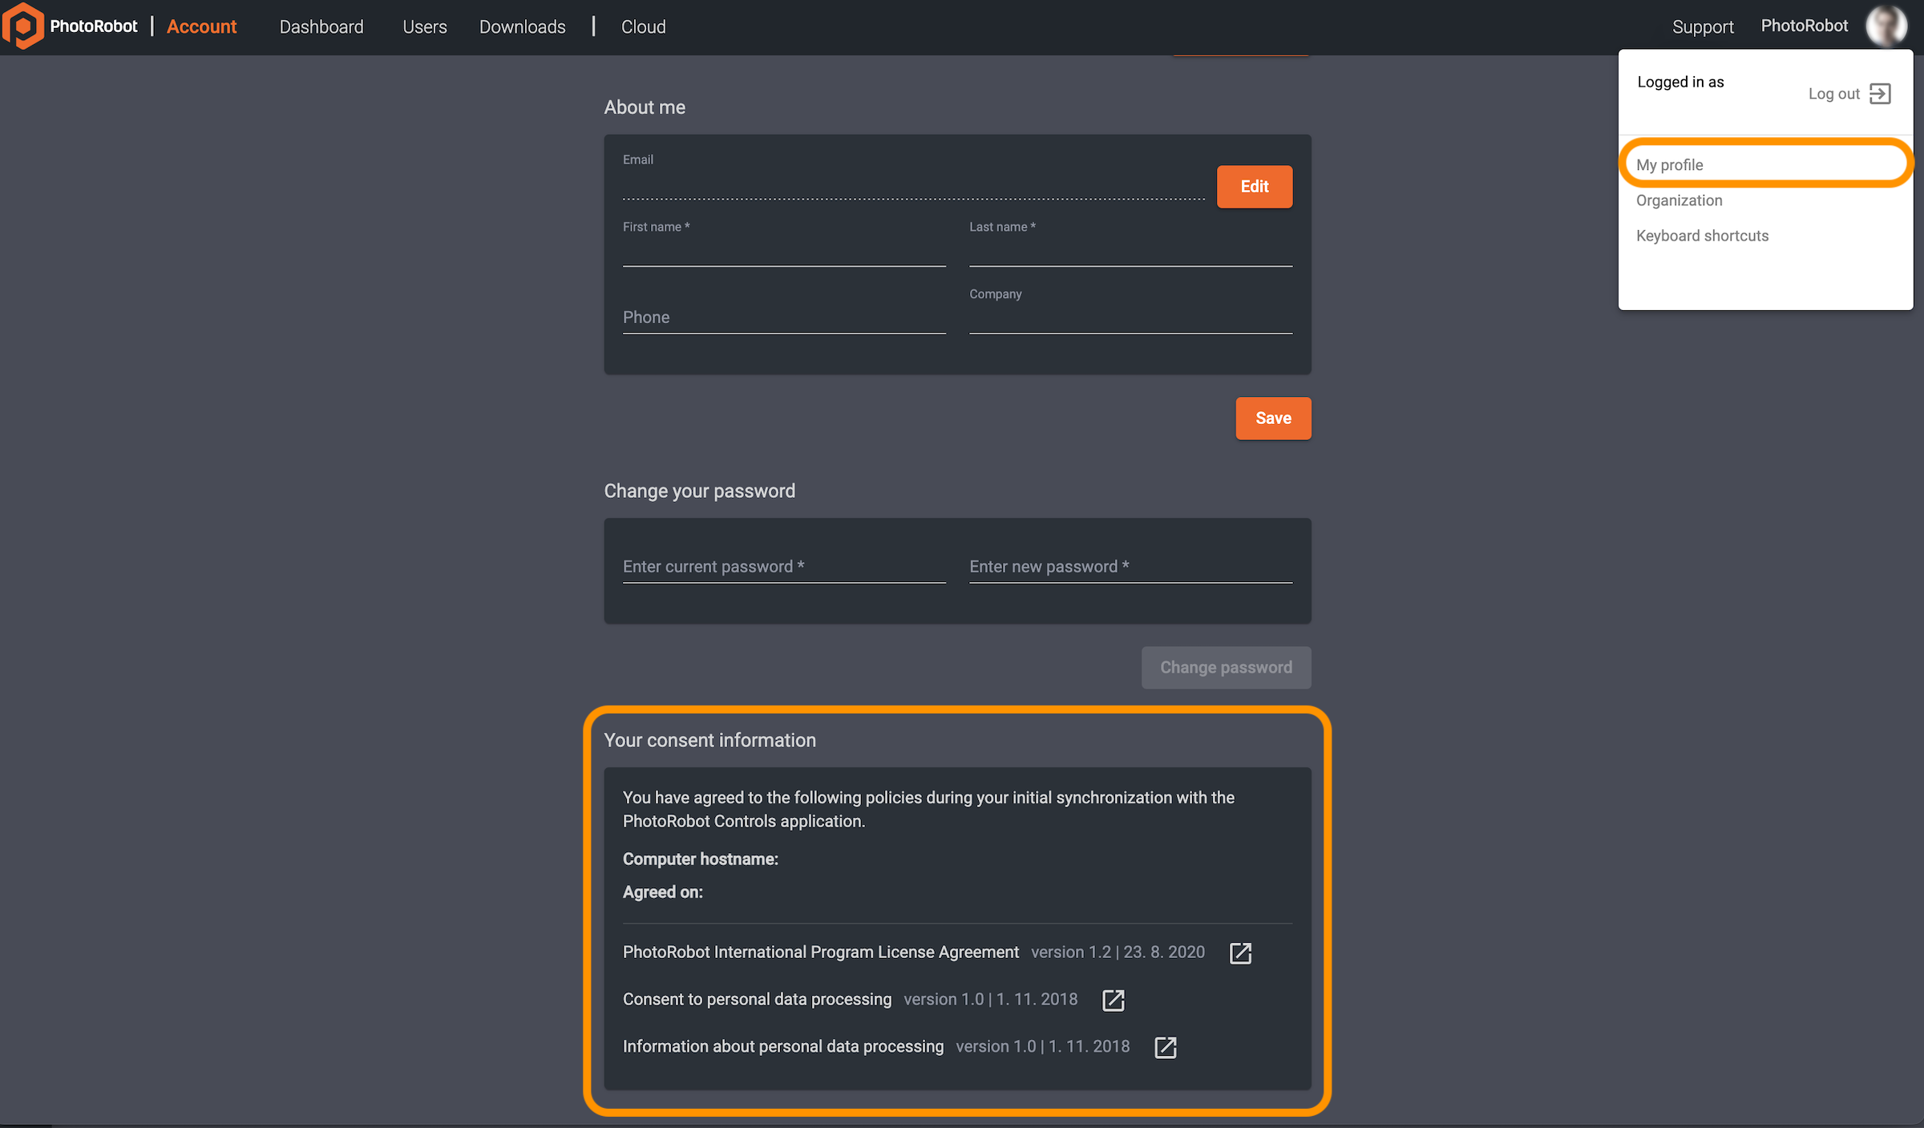Click the user avatar picture
This screenshot has height=1128, width=1924.
tap(1886, 26)
